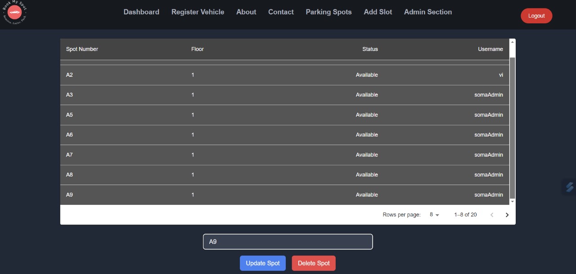The height and width of the screenshot is (274, 576).
Task: Go to next page of table
Action: pyautogui.click(x=507, y=215)
